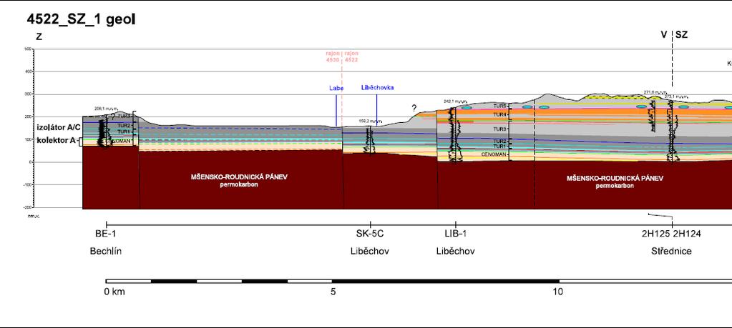Click the "Z" direction label above the axis

(x=39, y=37)
